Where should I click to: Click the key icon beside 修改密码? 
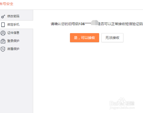[3, 16]
